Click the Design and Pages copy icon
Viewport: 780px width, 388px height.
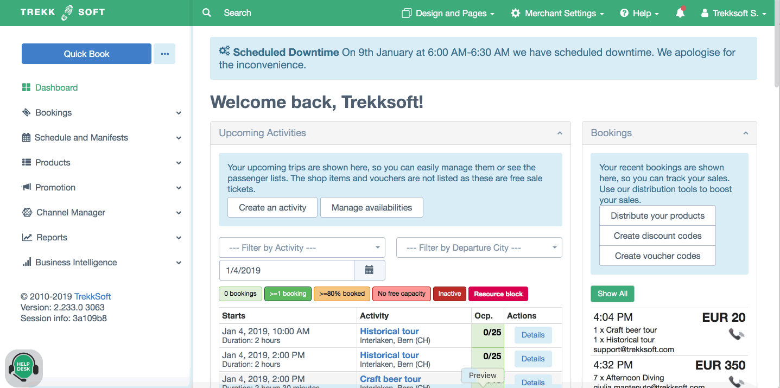407,13
